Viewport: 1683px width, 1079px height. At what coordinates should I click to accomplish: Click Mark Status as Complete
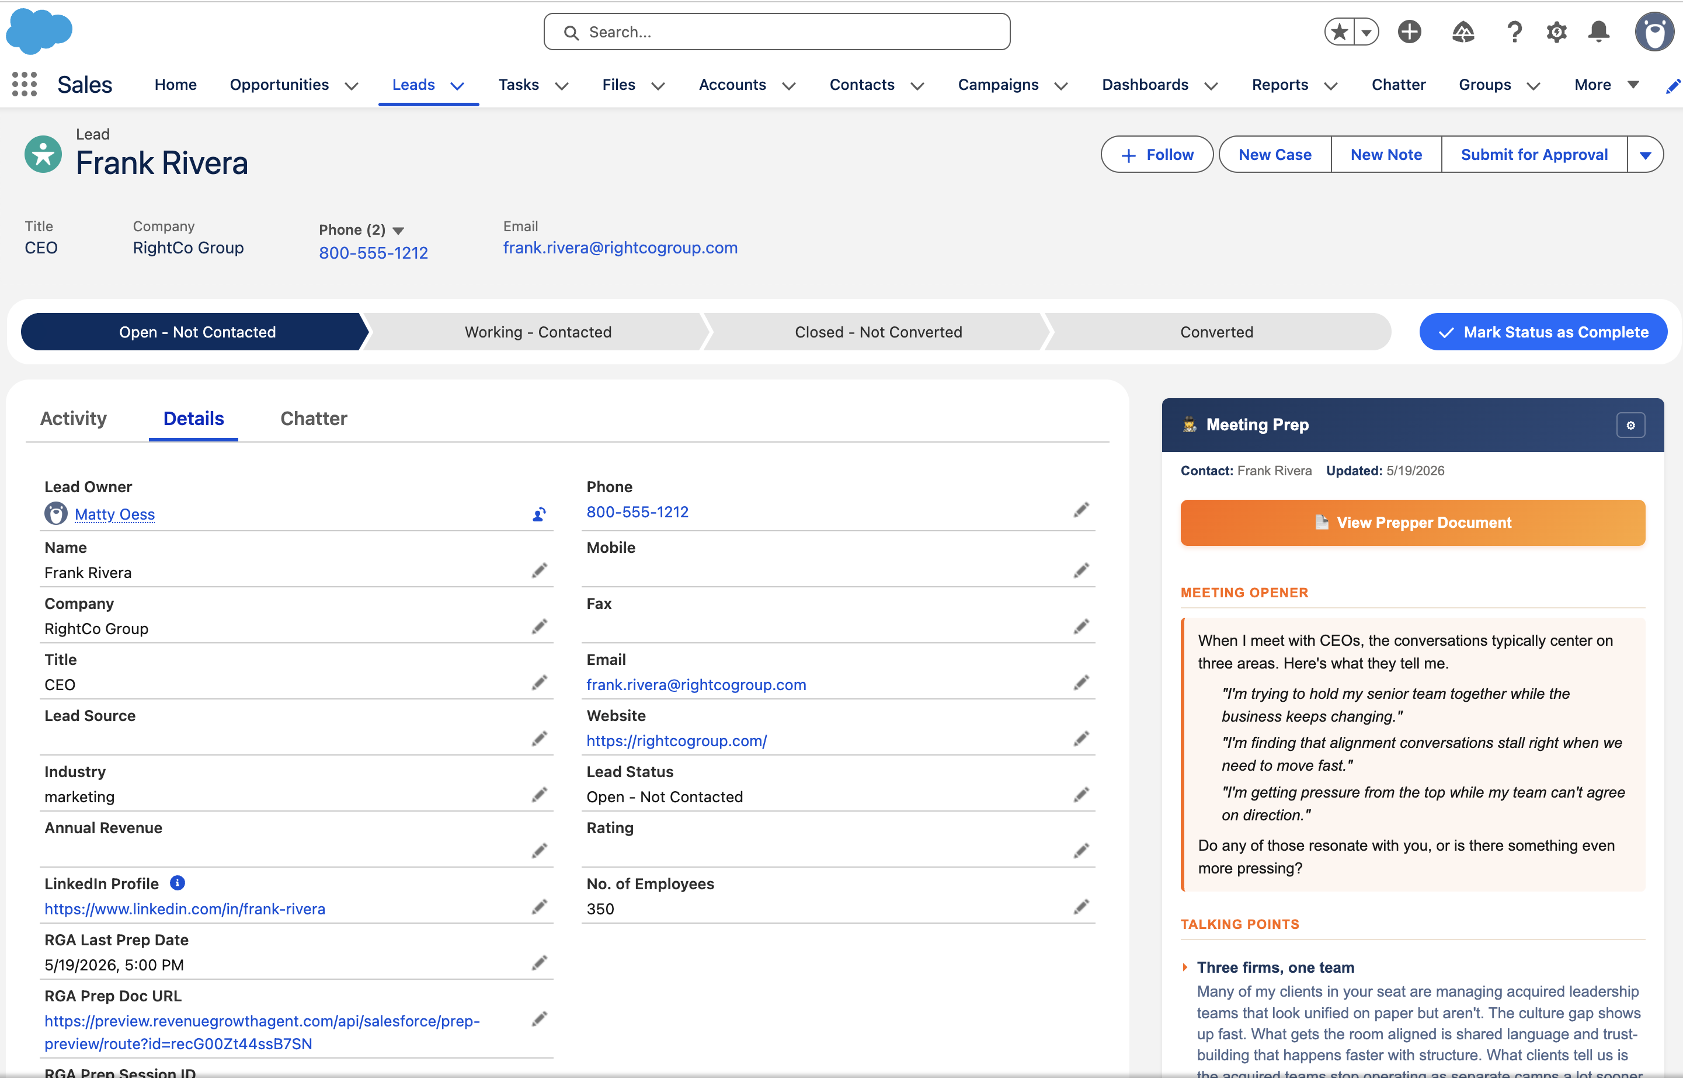pos(1543,332)
